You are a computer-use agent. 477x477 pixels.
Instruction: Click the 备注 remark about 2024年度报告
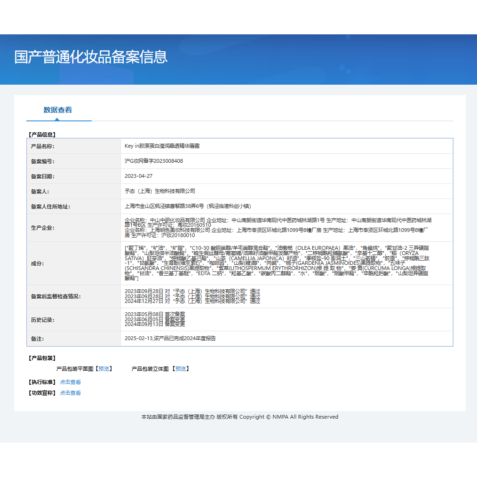(171, 338)
